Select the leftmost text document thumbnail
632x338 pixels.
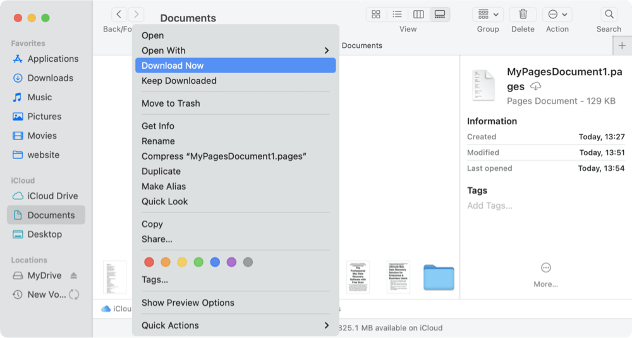(115, 277)
